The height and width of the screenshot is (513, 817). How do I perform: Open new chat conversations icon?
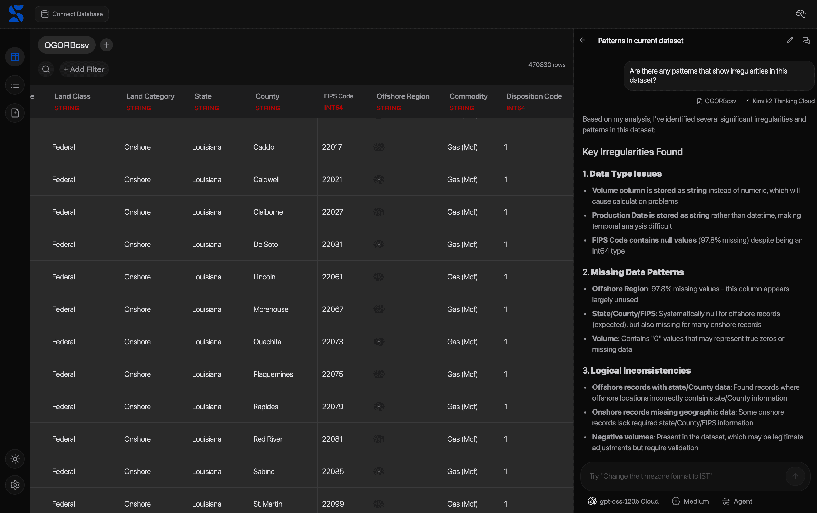tap(806, 40)
